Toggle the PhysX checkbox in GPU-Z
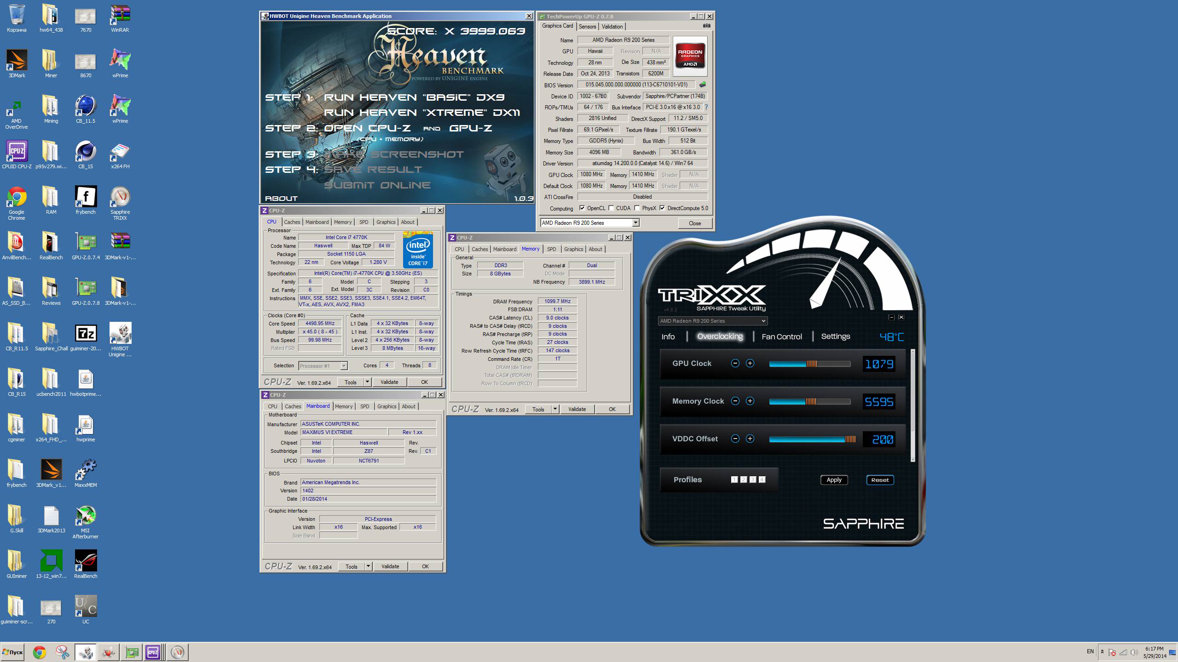Image resolution: width=1178 pixels, height=662 pixels. click(x=637, y=208)
